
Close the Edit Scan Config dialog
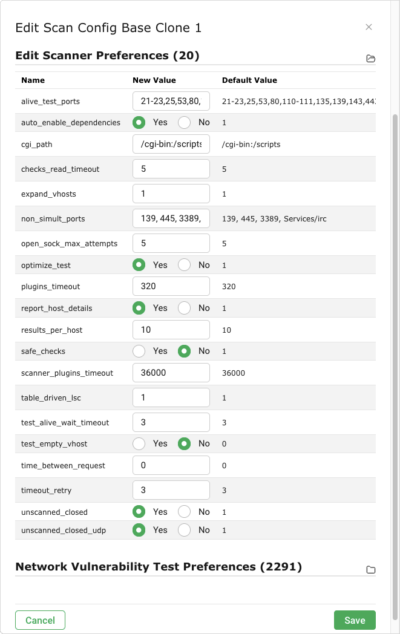369,27
